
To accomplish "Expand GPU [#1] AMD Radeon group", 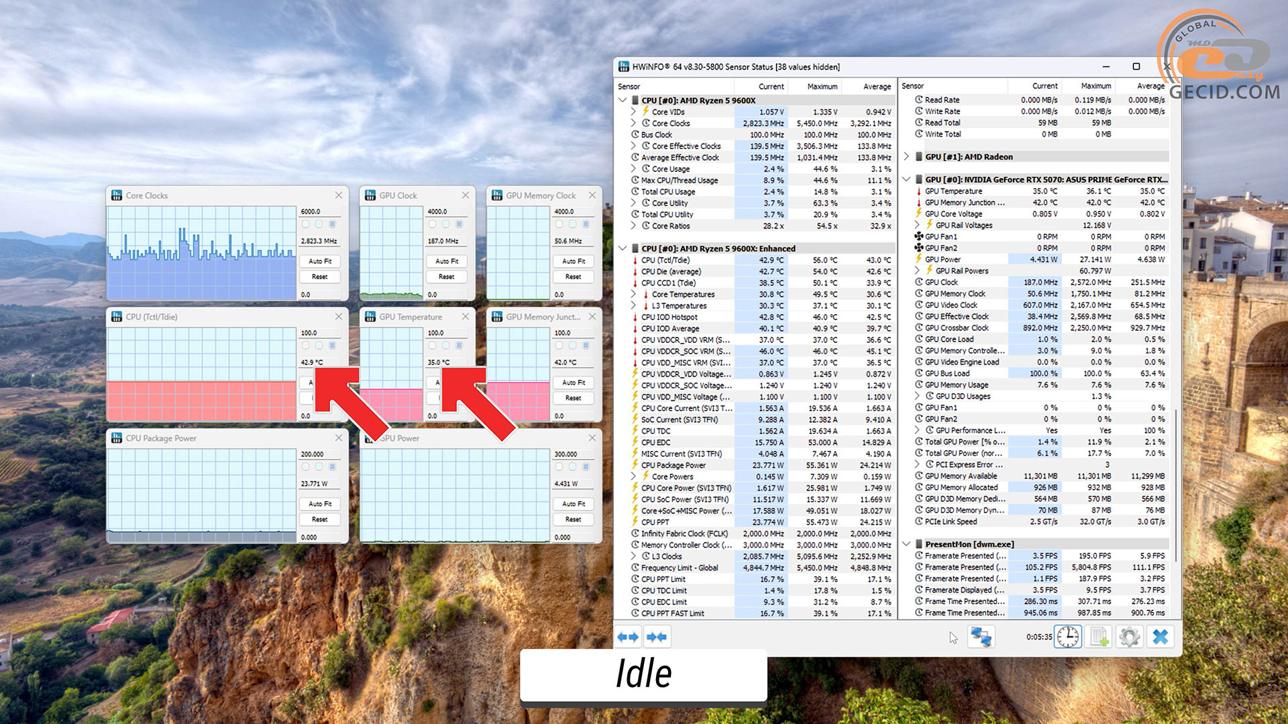I will pos(906,157).
